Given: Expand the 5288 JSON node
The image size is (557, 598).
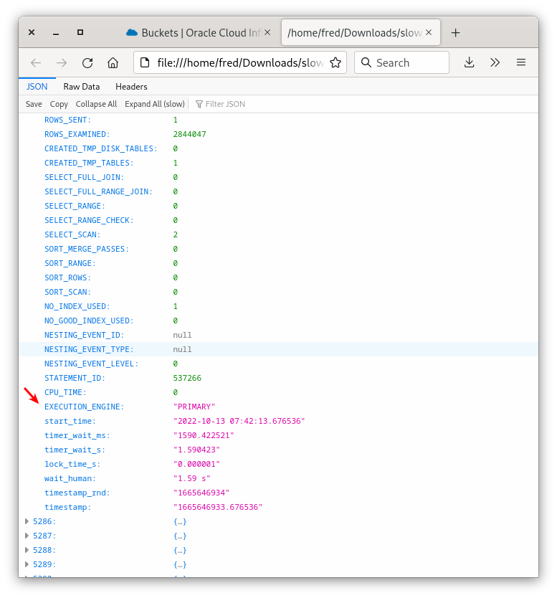Looking at the screenshot, I should point(27,550).
